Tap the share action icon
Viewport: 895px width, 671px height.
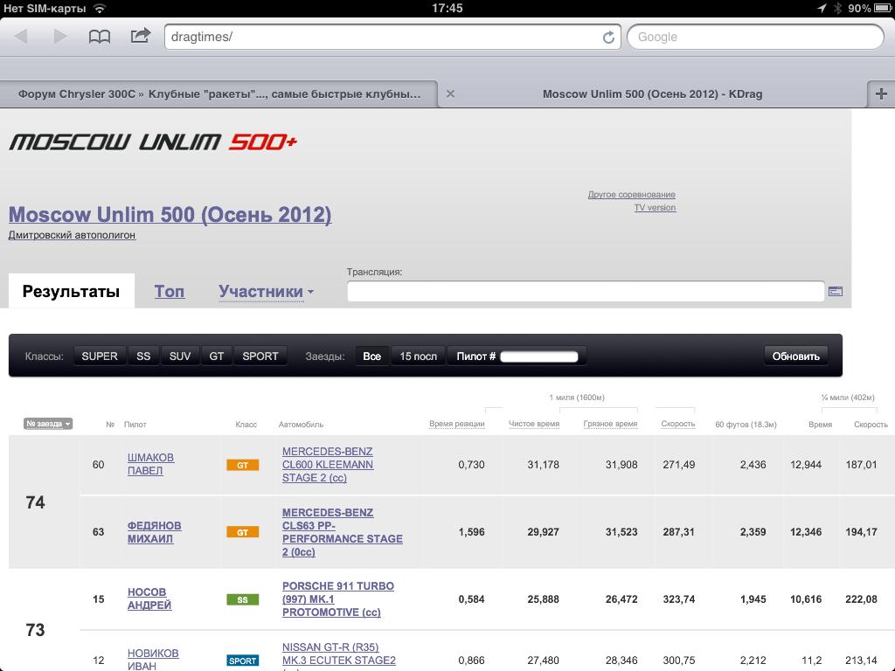click(x=141, y=36)
